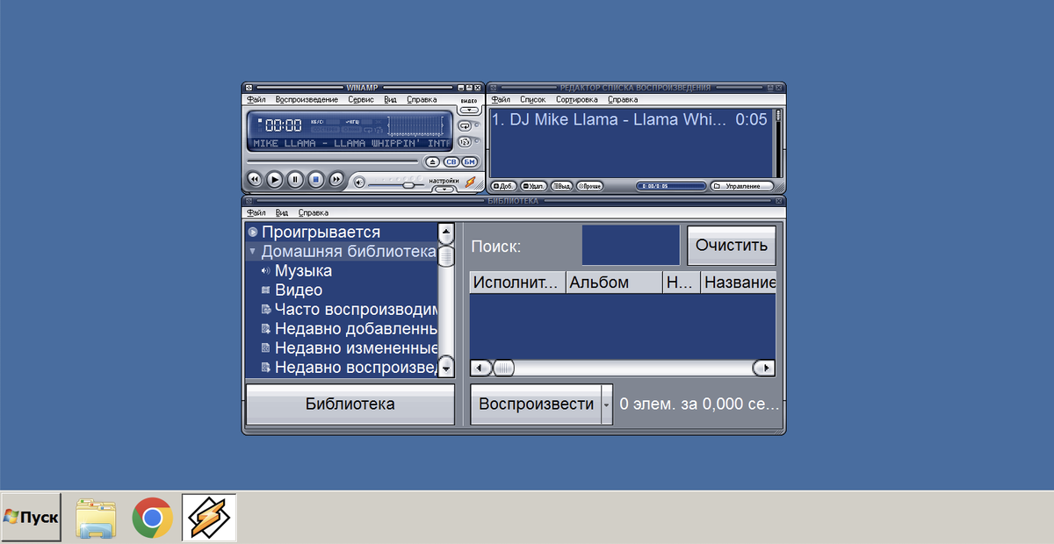This screenshot has height=544, width=1054.
Task: Click the Выд. select button in playlist editor
Action: pos(562,186)
